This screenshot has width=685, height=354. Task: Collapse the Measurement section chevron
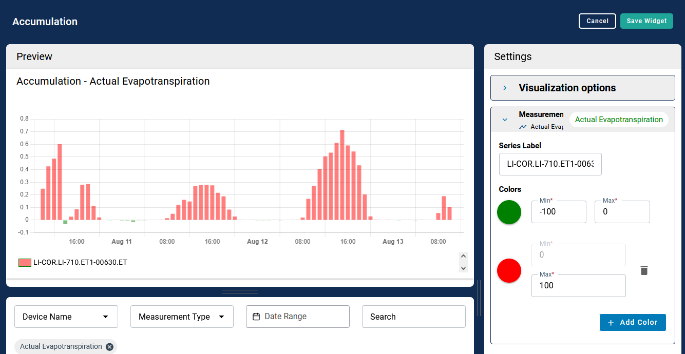tap(505, 120)
